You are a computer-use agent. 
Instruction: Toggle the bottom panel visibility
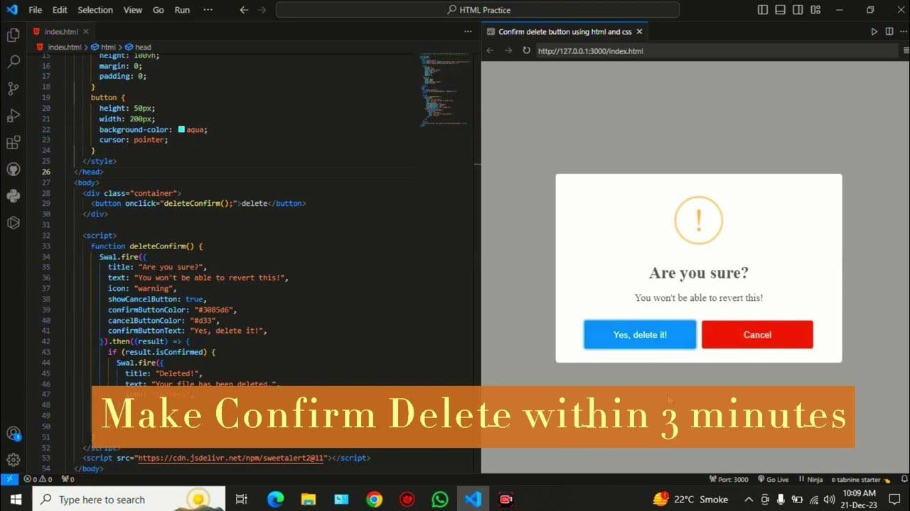781,10
